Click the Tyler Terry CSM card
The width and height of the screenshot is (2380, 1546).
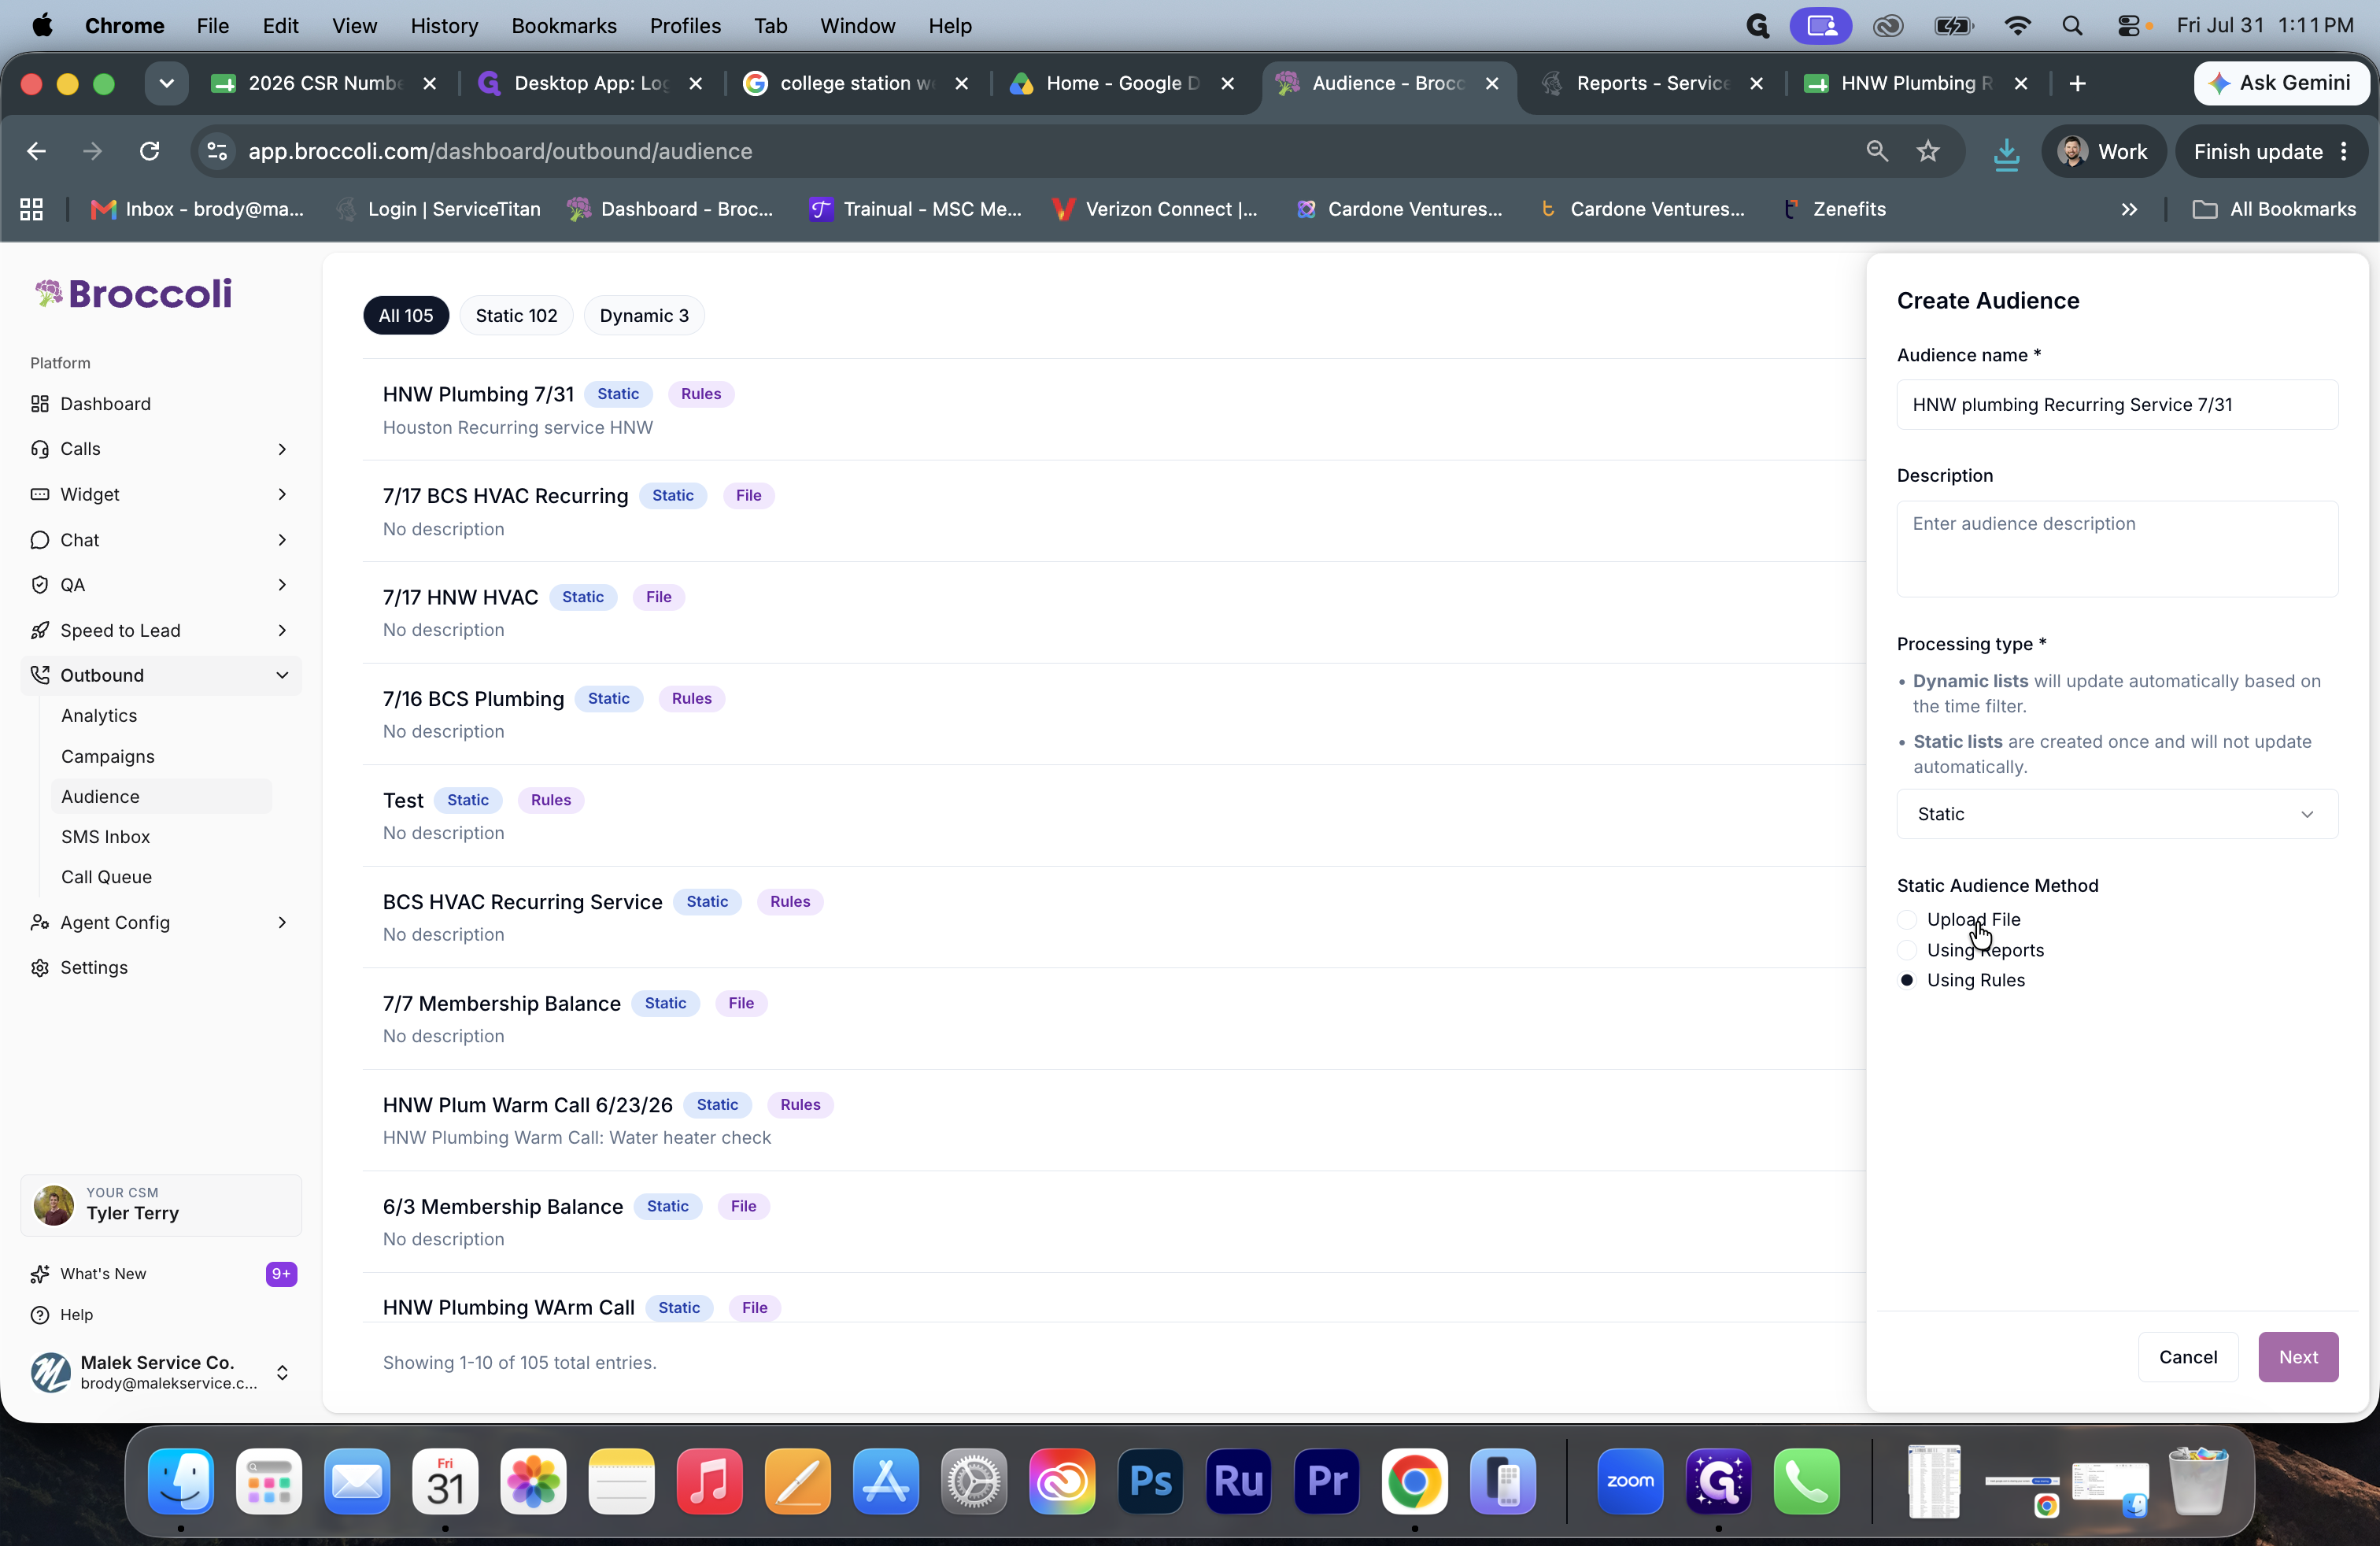(x=161, y=1205)
